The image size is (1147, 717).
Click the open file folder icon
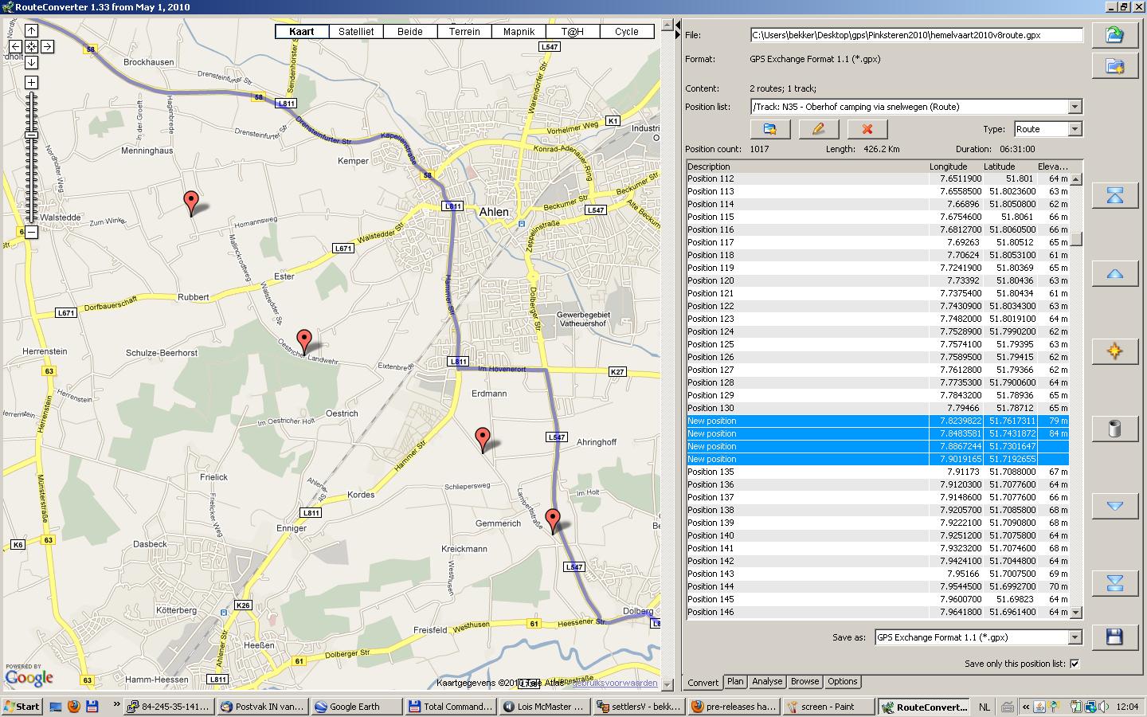(x=1114, y=34)
